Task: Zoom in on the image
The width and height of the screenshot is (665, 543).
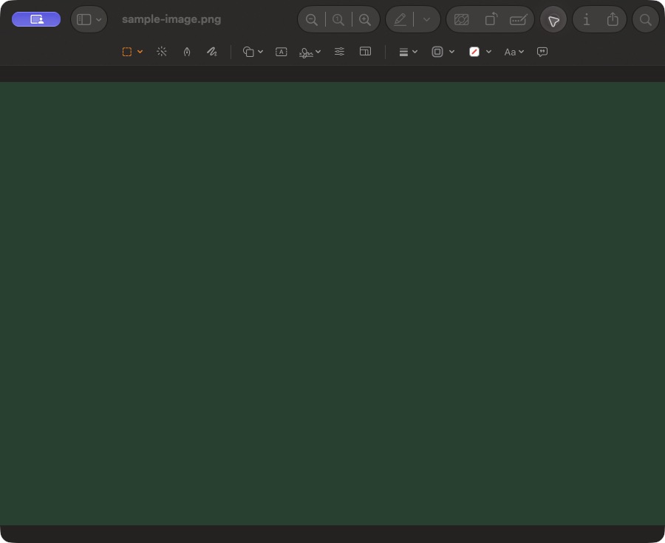Action: (x=365, y=19)
